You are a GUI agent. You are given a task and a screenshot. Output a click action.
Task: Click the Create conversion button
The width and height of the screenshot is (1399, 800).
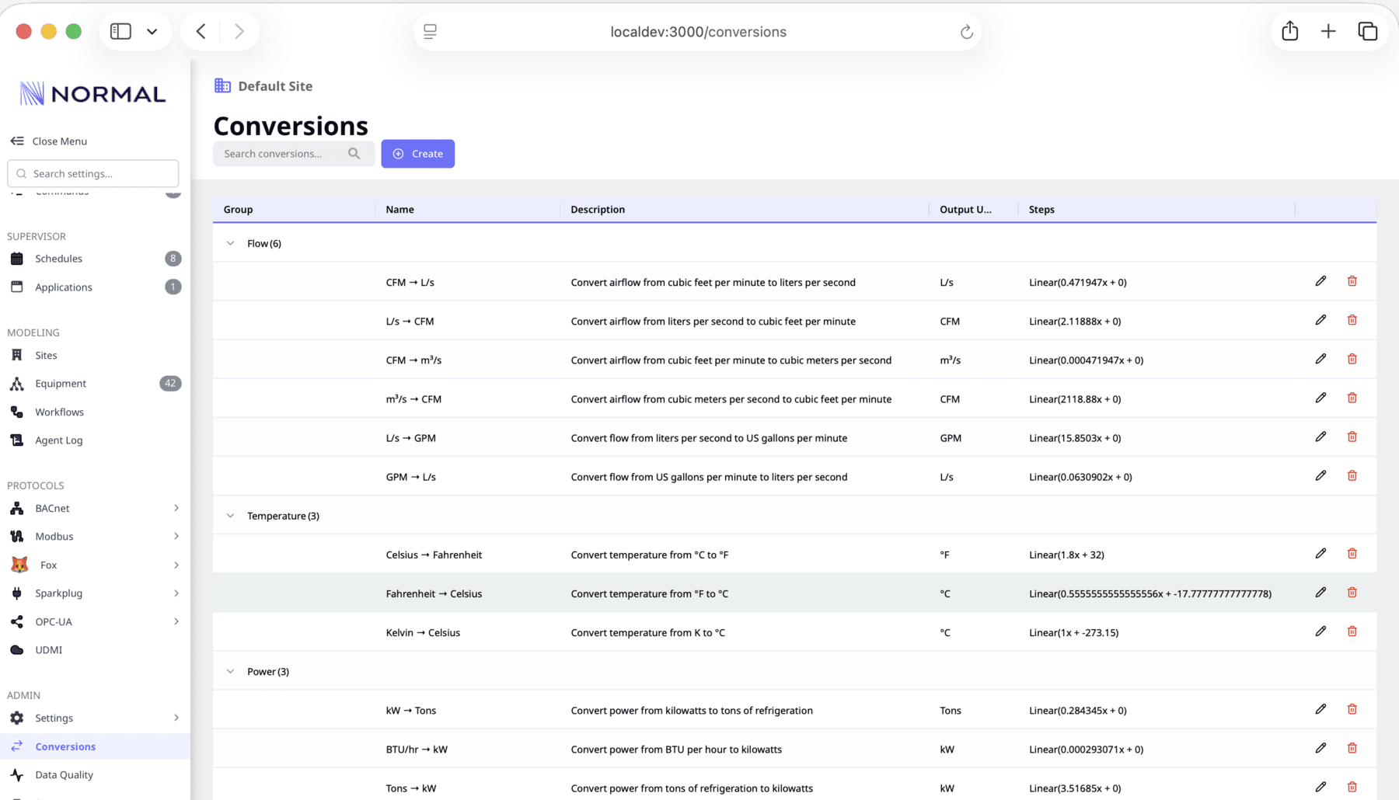417,154
